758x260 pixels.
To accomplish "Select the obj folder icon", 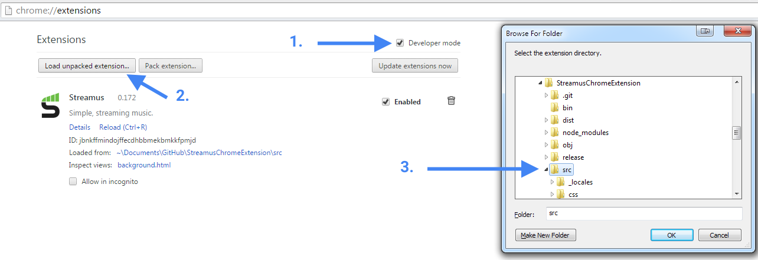I will point(554,145).
